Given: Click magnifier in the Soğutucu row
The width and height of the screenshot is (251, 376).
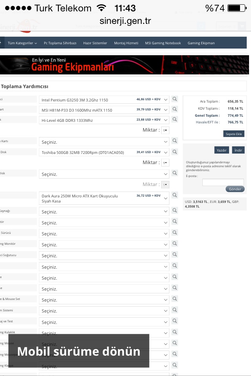Looking at the screenshot, I should click(x=175, y=255).
